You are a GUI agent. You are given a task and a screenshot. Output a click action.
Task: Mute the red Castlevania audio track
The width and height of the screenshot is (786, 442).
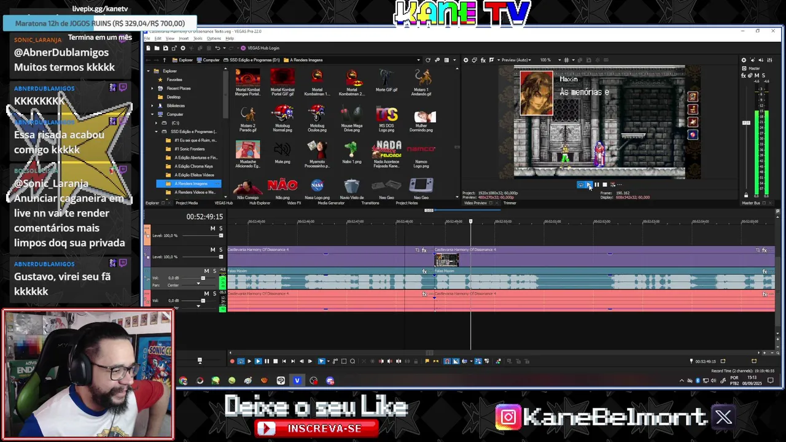point(206,293)
